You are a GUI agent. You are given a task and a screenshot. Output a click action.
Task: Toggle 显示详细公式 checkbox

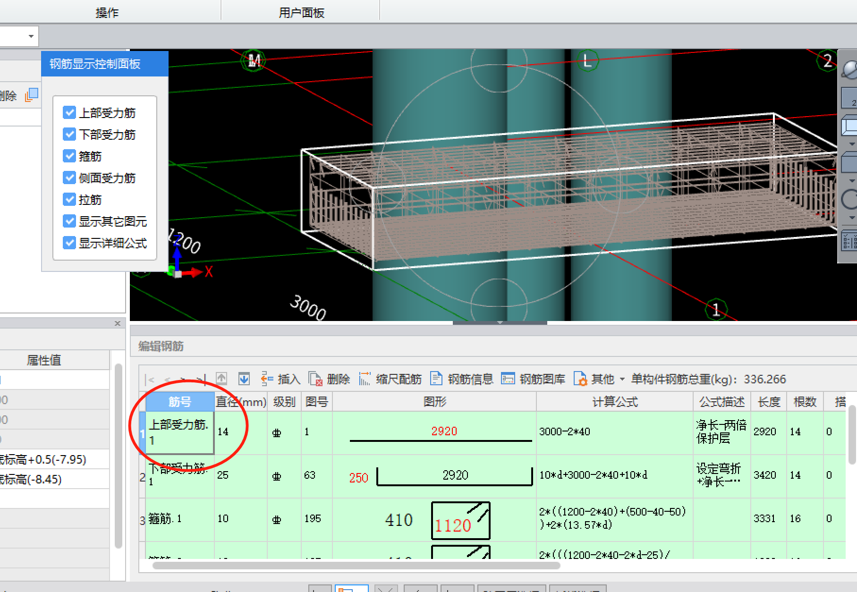click(69, 243)
